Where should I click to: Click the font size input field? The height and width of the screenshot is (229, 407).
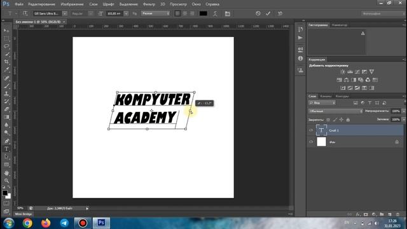coord(114,13)
